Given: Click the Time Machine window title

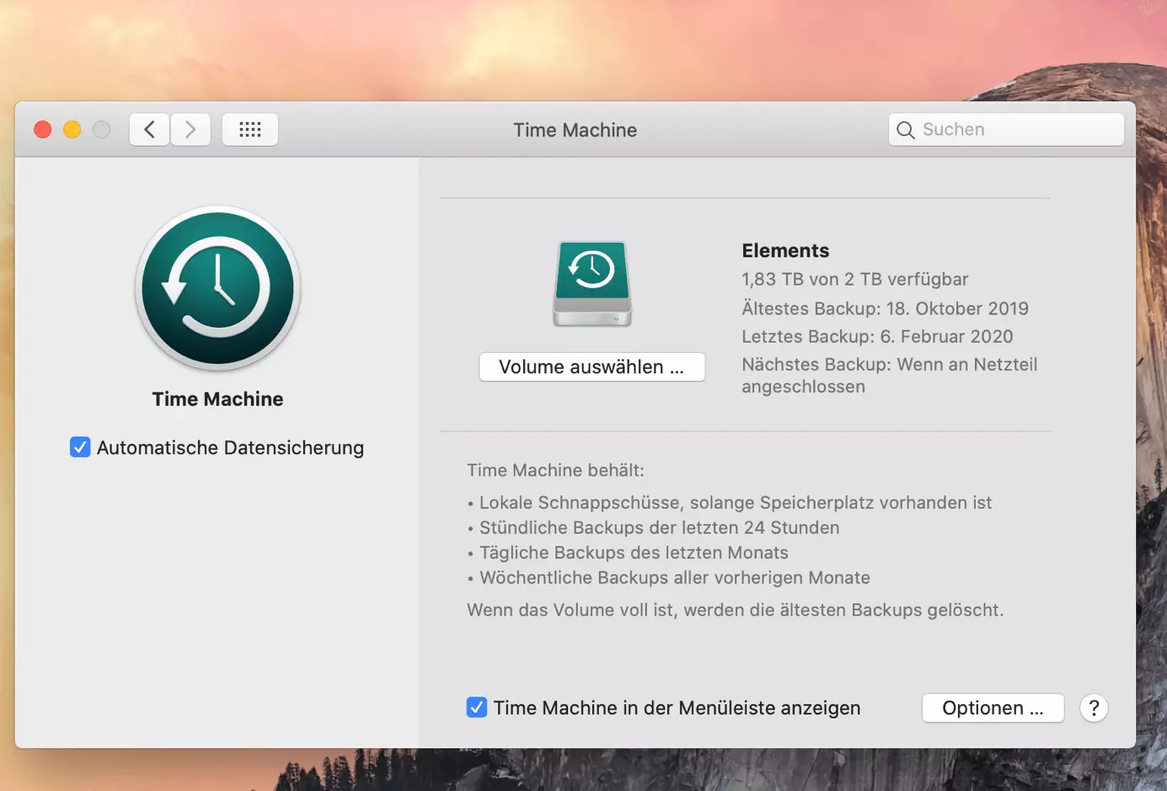Looking at the screenshot, I should (575, 130).
